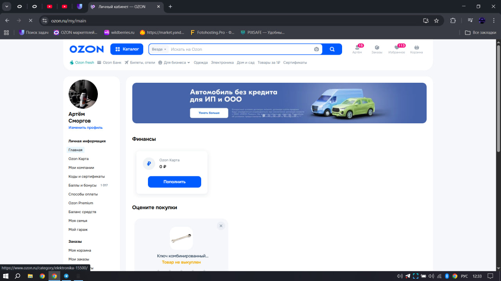Click the Пополнить button
The width and height of the screenshot is (501, 281).
pos(175,182)
